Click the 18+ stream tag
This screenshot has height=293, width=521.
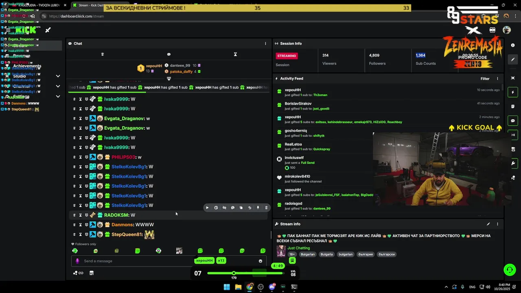point(292,254)
